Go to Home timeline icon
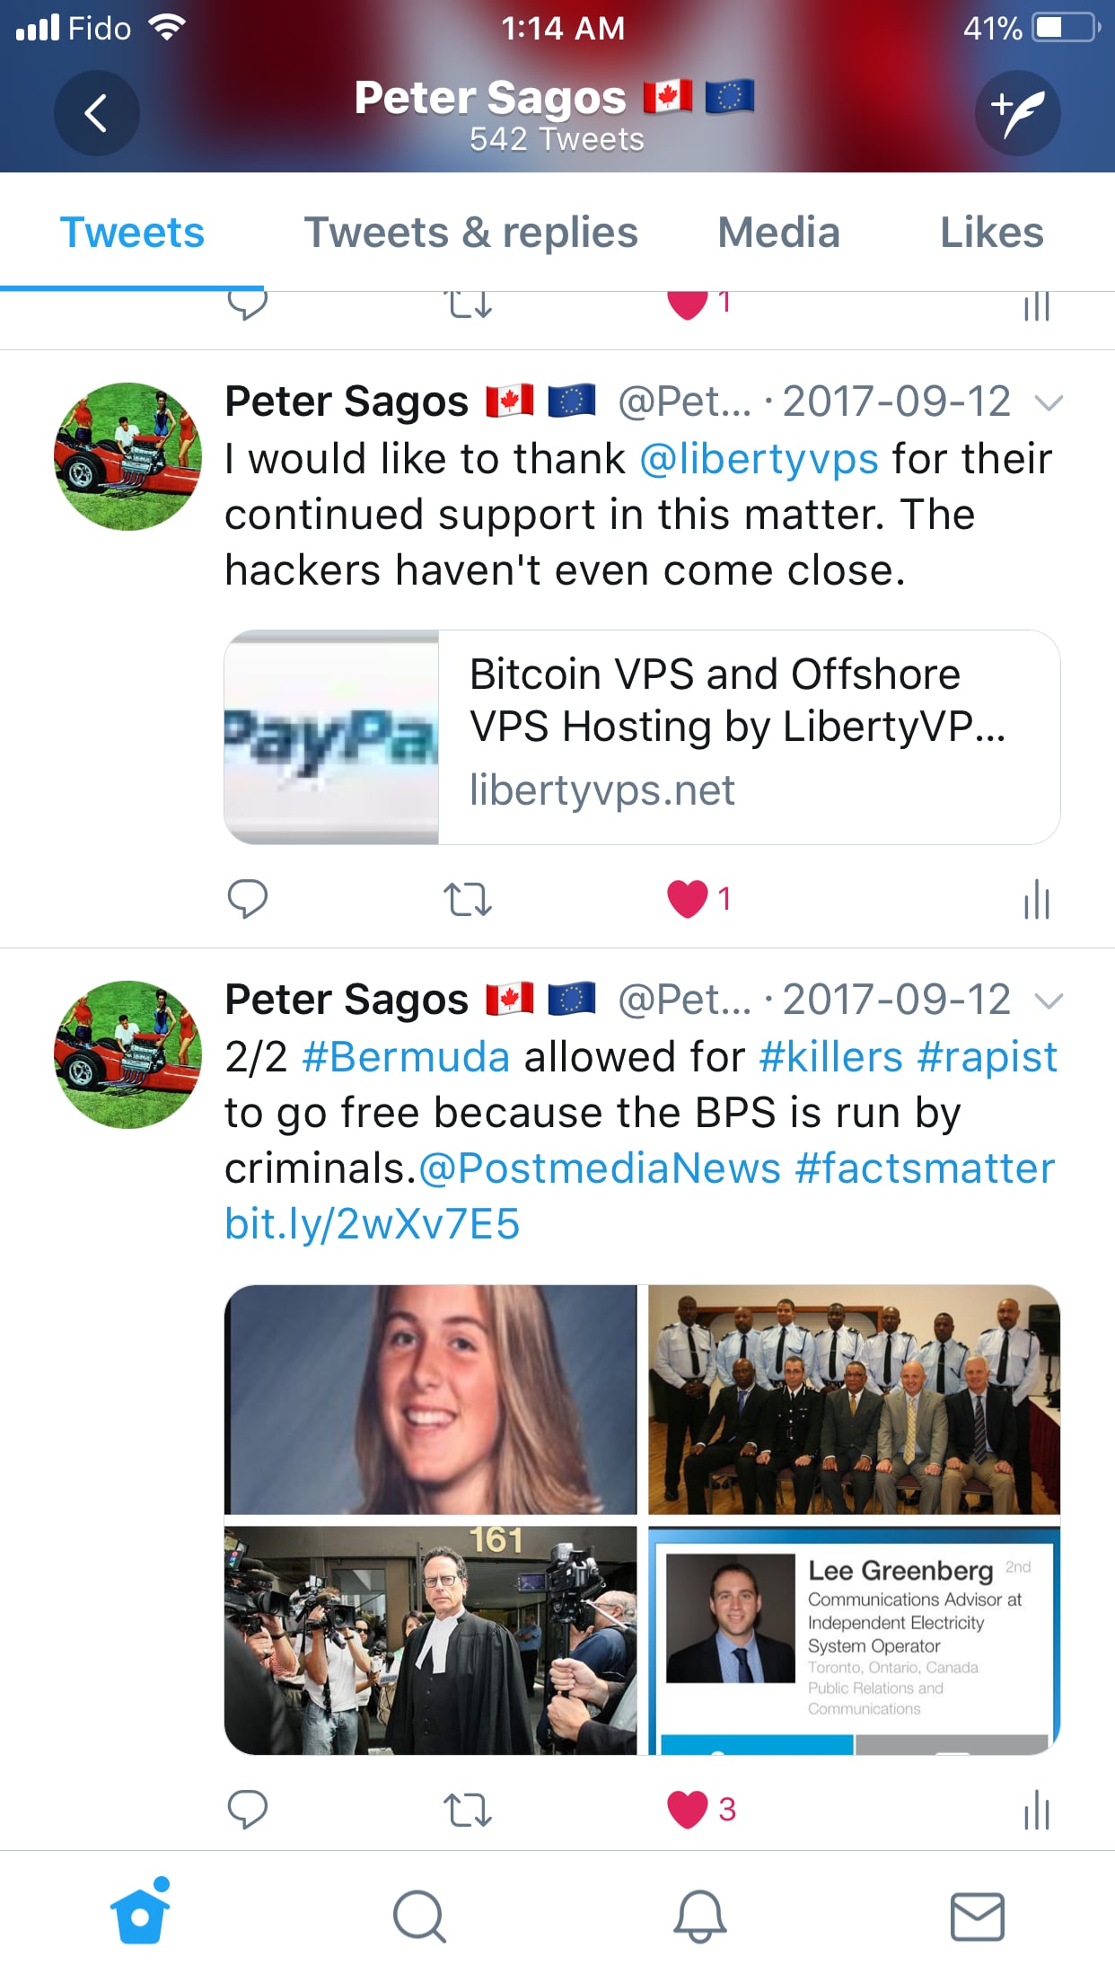This screenshot has height=1983, width=1115. pos(140,1911)
